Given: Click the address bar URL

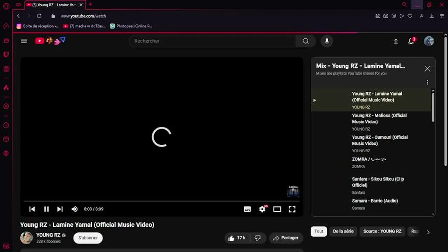Looking at the screenshot, I should [x=83, y=16].
